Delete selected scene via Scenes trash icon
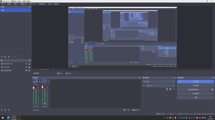The height and width of the screenshot is (120, 215). tap(5, 57)
